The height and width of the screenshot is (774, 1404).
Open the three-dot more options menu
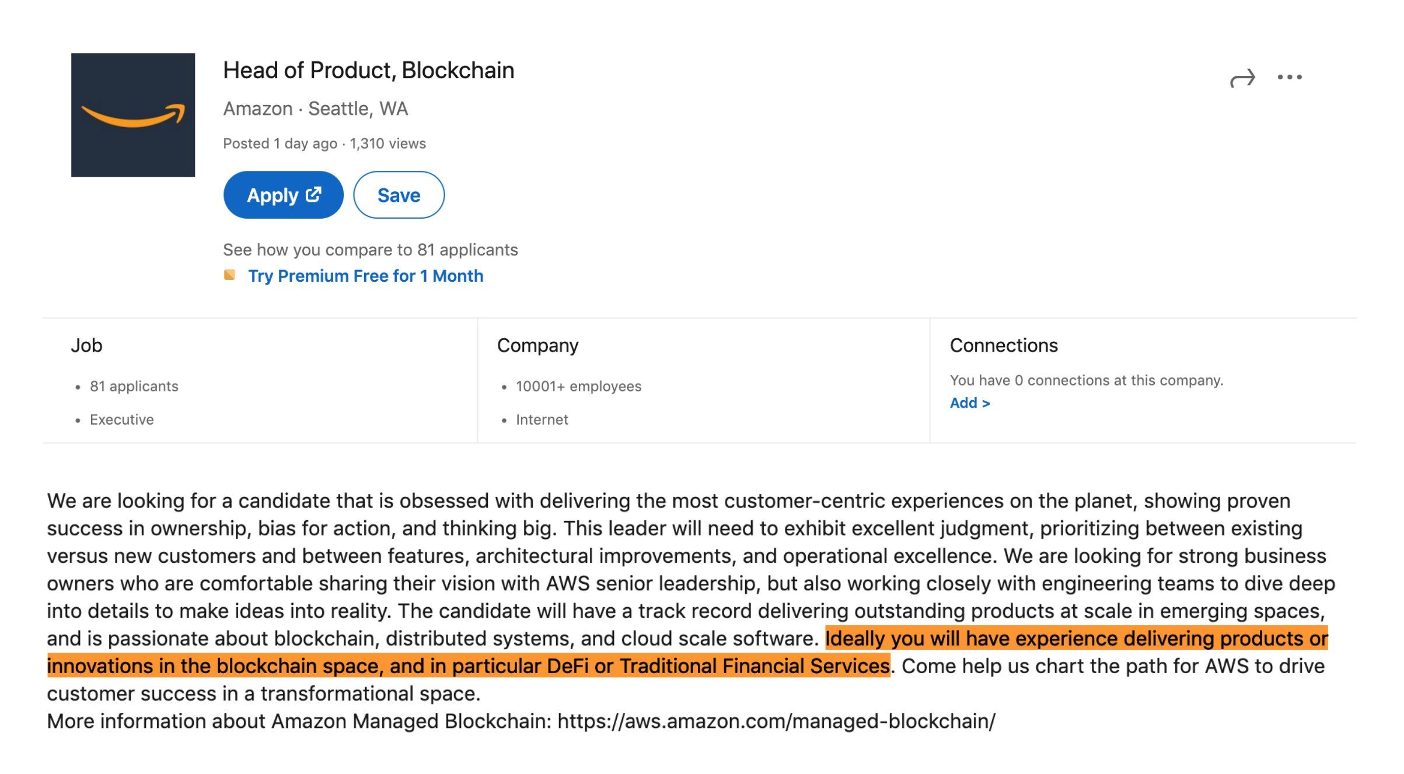click(x=1289, y=77)
